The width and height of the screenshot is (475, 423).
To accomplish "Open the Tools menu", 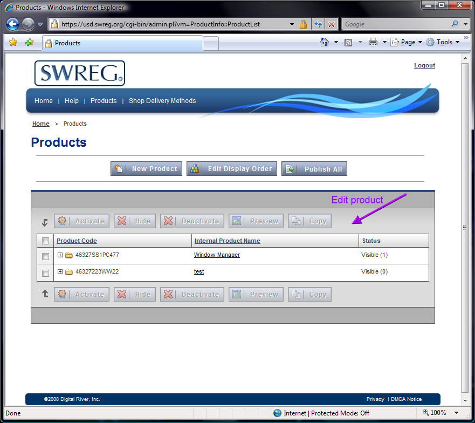I will [443, 42].
